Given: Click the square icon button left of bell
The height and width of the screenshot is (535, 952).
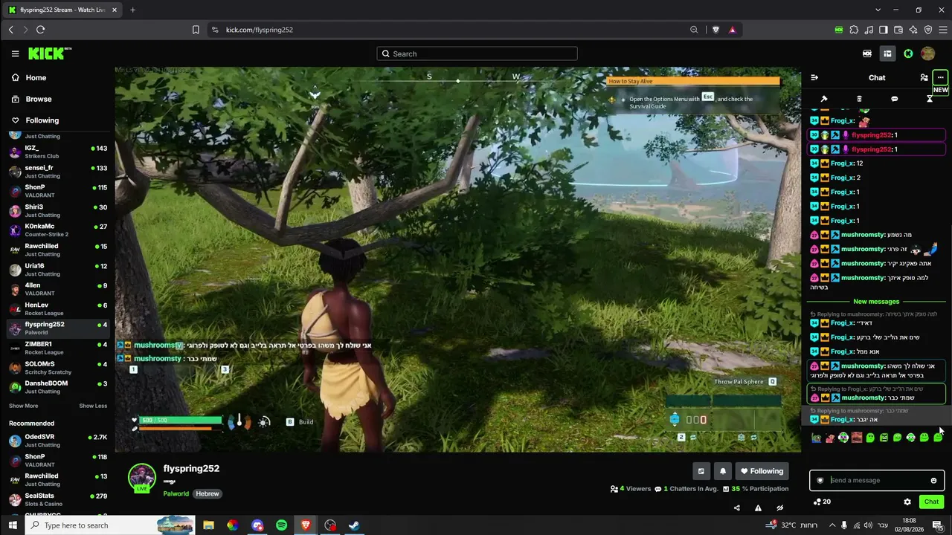Looking at the screenshot, I should point(701,471).
